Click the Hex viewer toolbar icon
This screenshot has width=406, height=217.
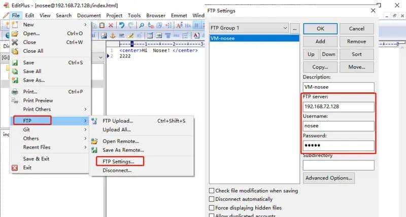point(188,25)
